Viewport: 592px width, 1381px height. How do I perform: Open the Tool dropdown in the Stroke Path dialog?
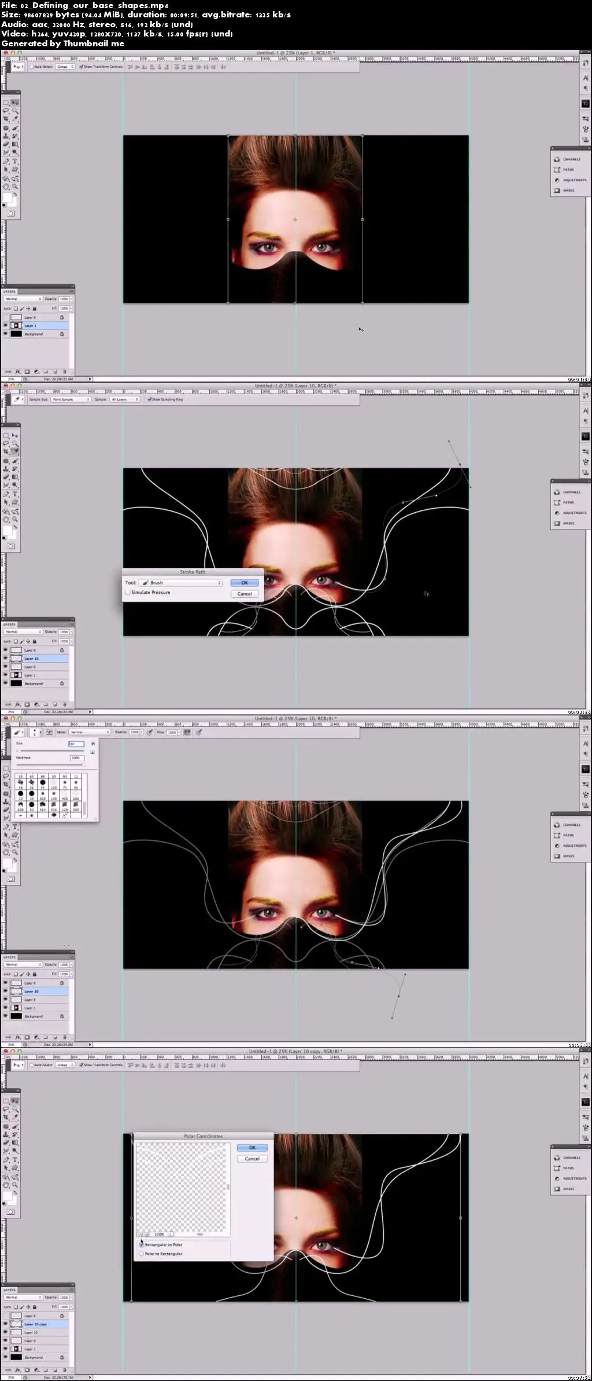coord(181,583)
